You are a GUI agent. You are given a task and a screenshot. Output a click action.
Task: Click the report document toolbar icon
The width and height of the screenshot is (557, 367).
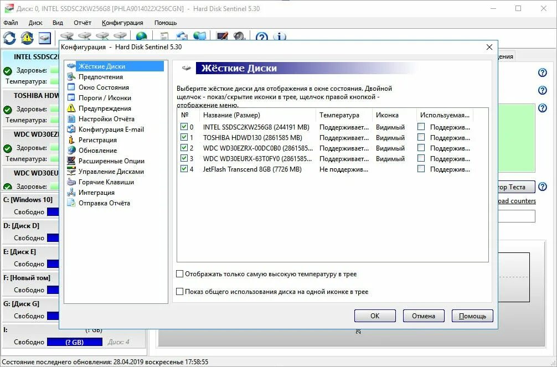(164, 36)
